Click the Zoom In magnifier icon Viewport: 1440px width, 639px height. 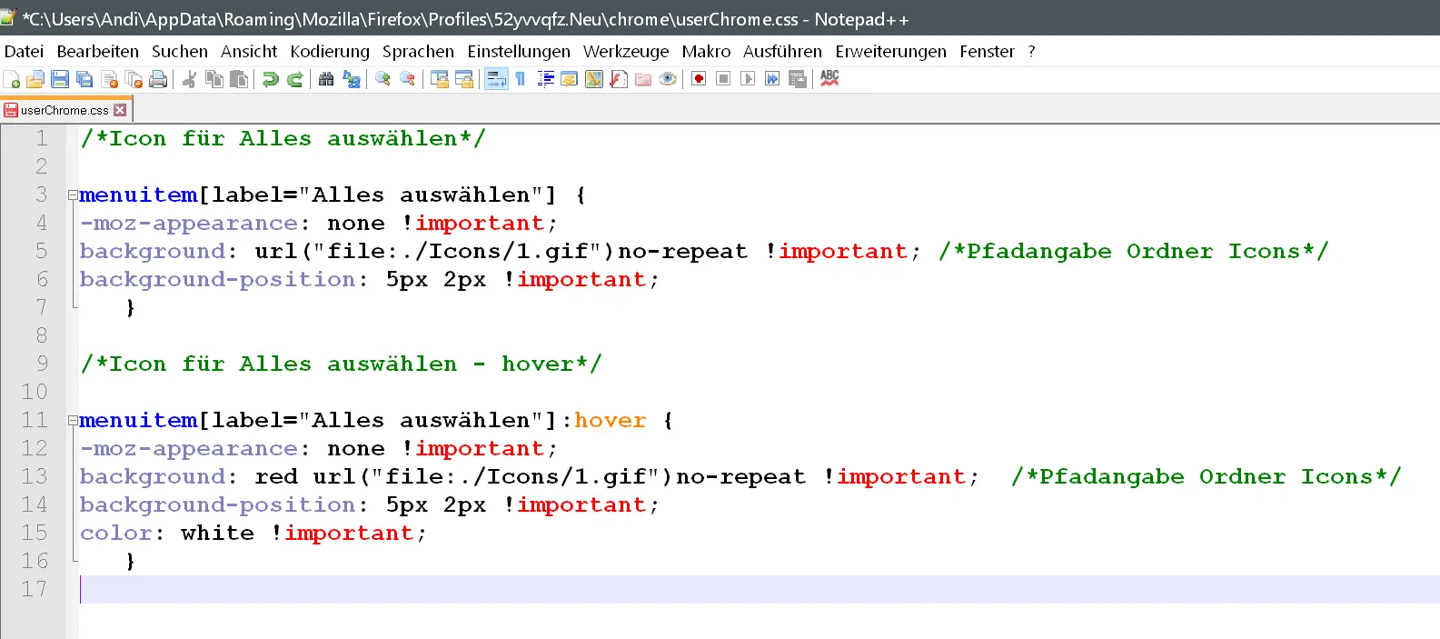tap(382, 80)
